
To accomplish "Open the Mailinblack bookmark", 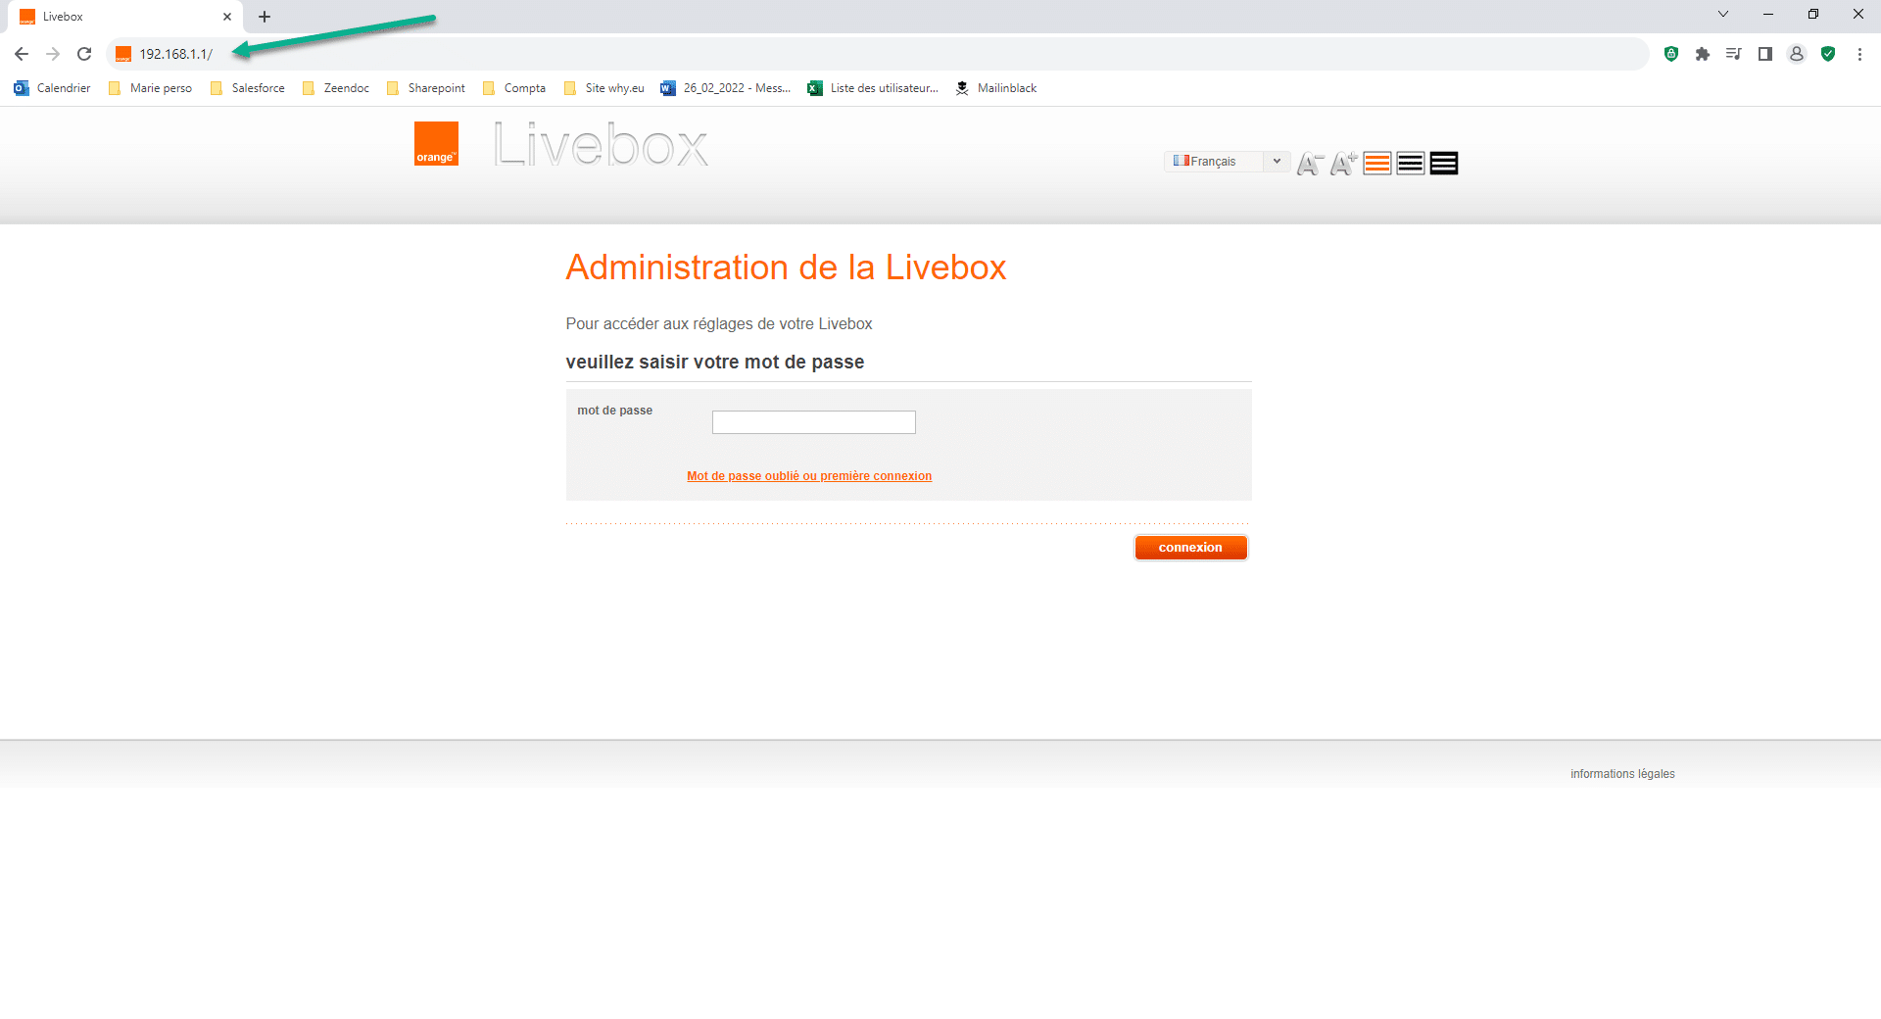I will coord(995,88).
